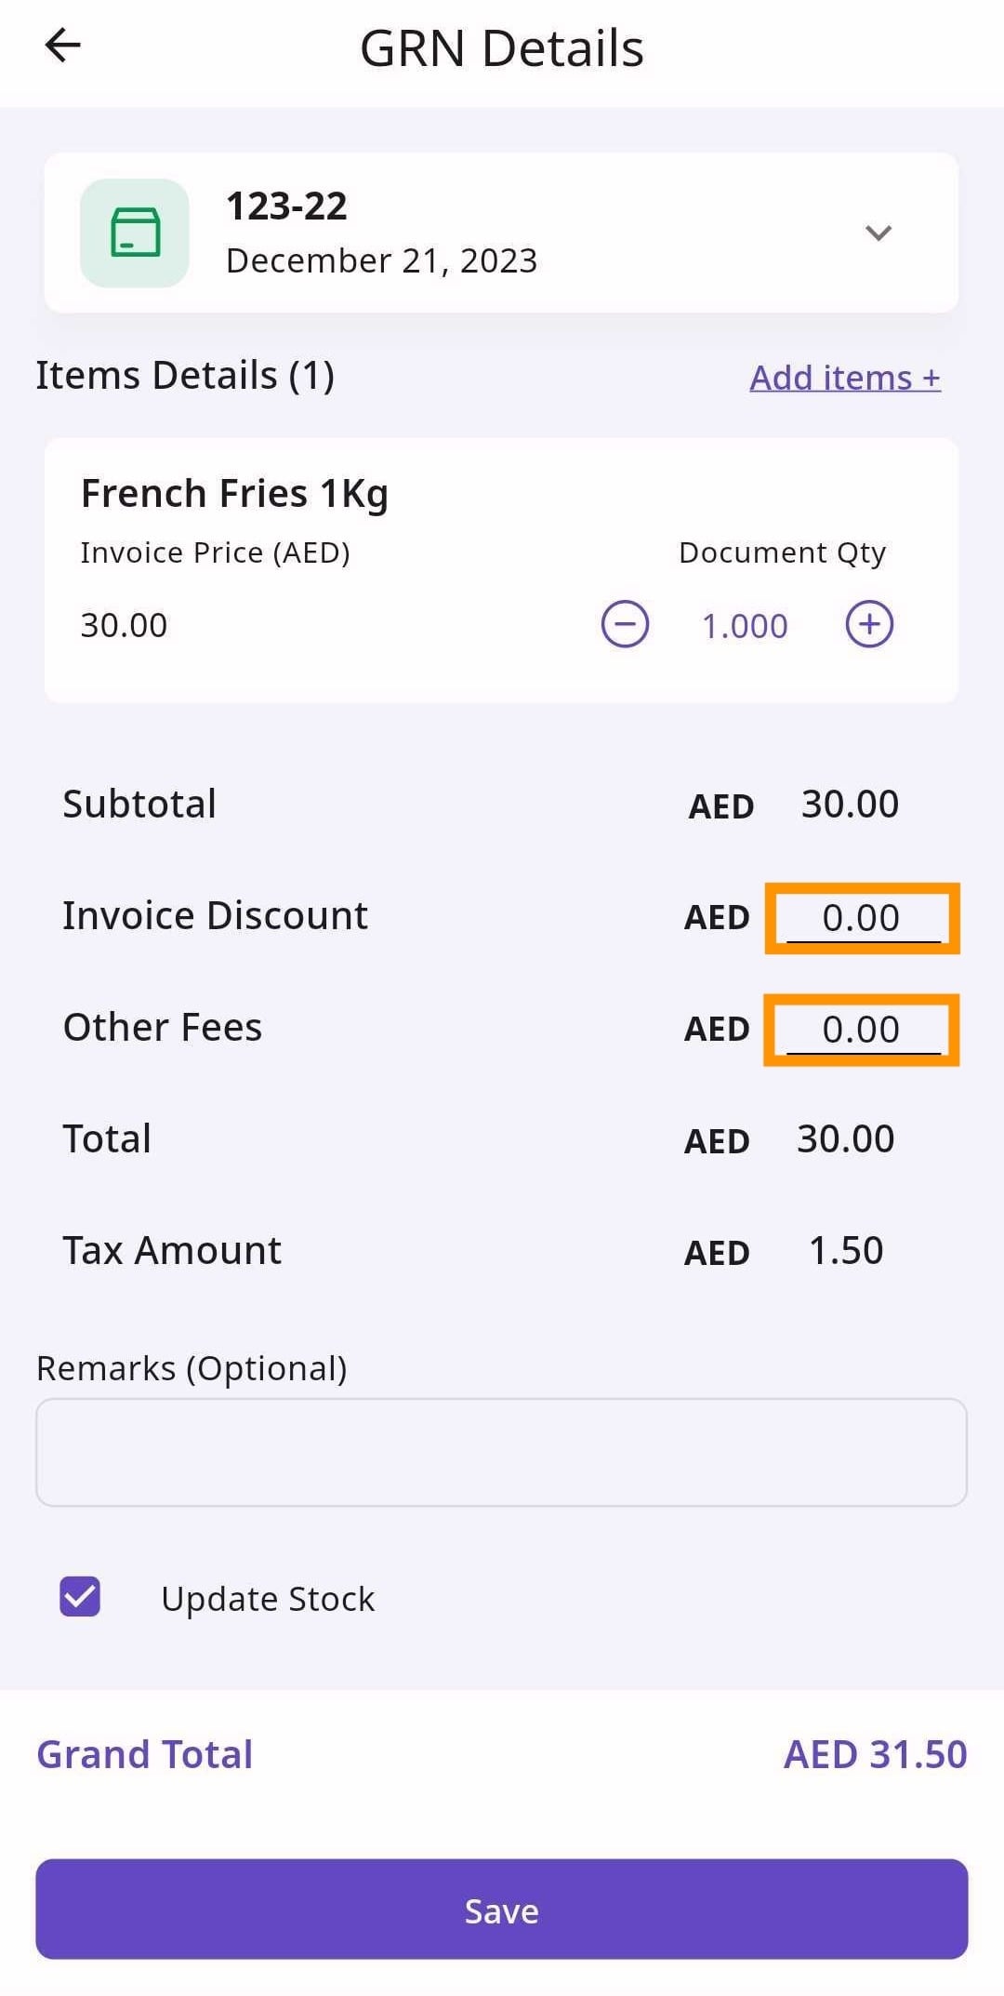Click the green package icon
Viewport: 1004px width, 1996px height.
(135, 233)
